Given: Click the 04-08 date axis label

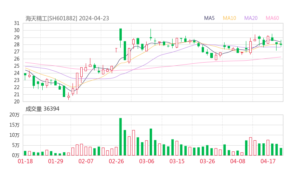Looking at the screenshot, I should 238,161.
